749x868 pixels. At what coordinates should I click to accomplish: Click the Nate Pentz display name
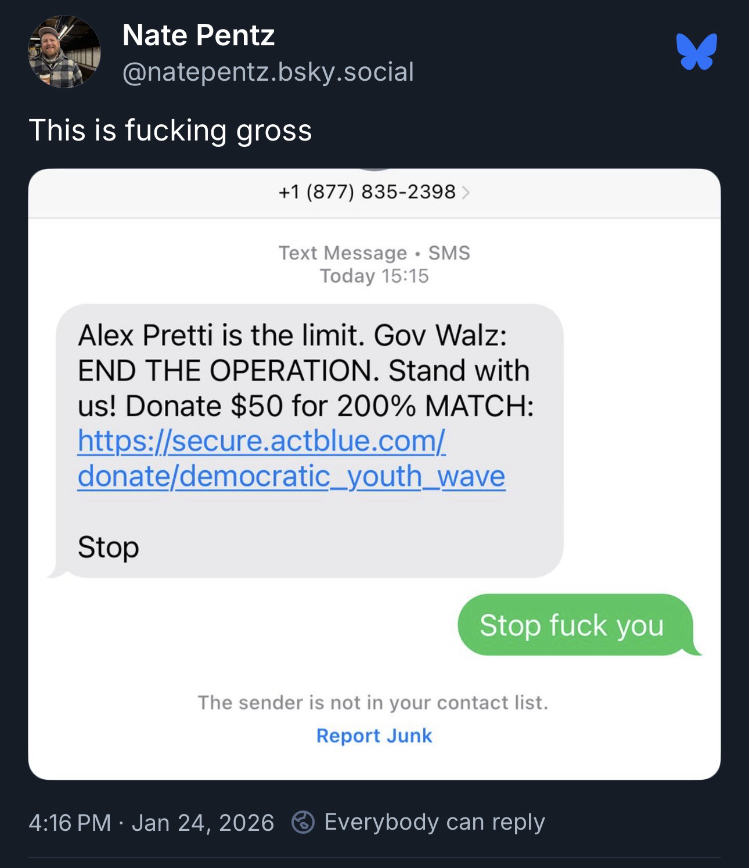[x=199, y=35]
